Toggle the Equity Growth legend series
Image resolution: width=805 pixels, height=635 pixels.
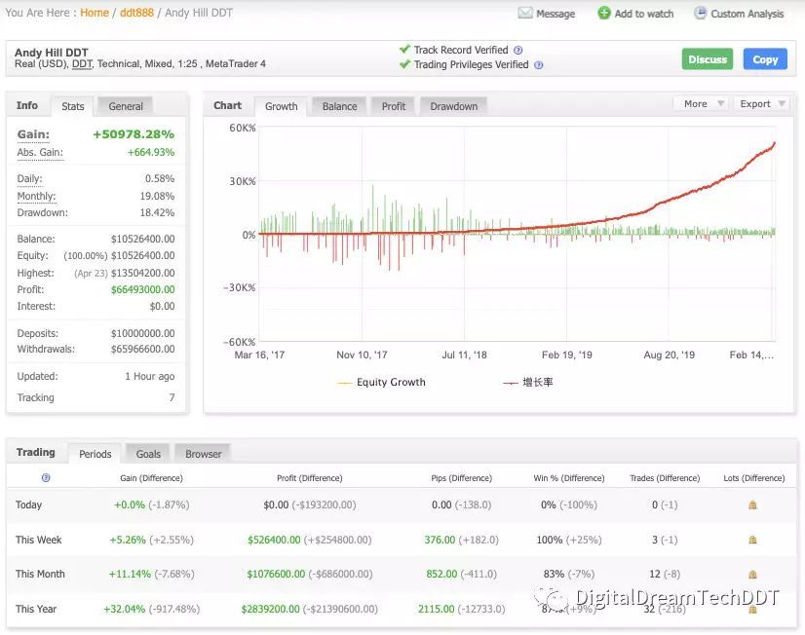pyautogui.click(x=381, y=383)
